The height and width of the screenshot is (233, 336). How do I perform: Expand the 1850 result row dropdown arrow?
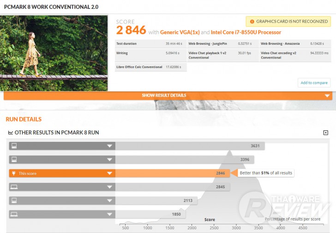[x=109, y=215]
